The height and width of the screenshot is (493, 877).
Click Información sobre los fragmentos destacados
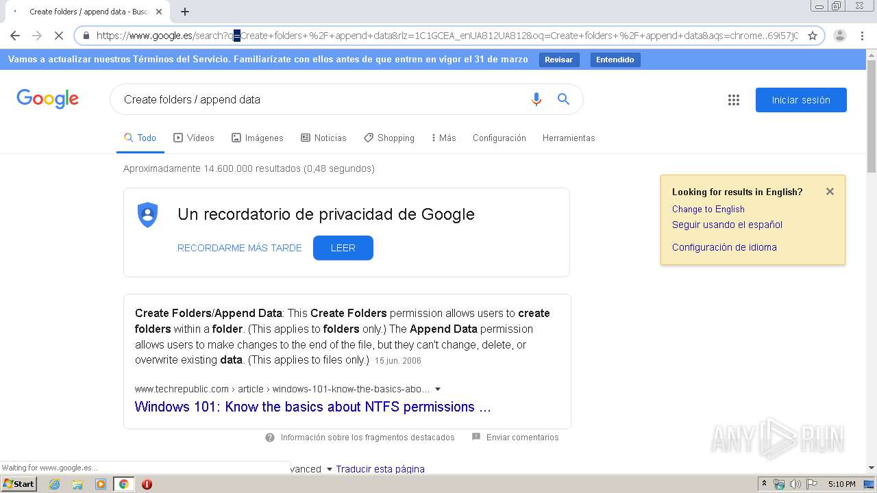[368, 438]
